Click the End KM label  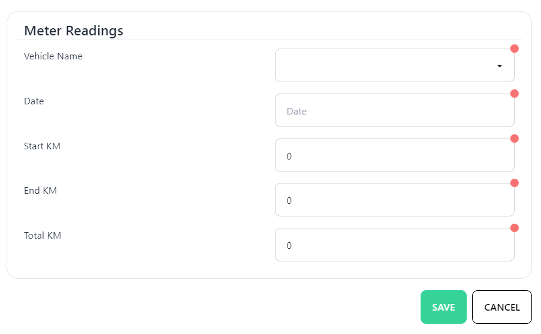coord(40,191)
